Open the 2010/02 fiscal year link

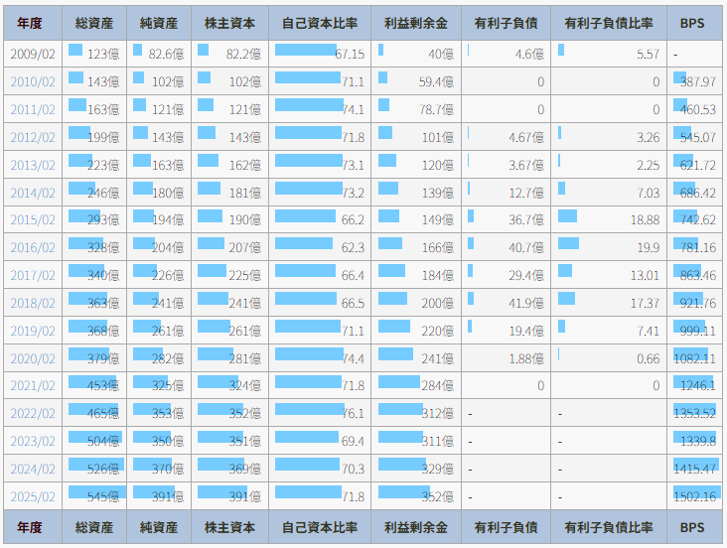(32, 81)
